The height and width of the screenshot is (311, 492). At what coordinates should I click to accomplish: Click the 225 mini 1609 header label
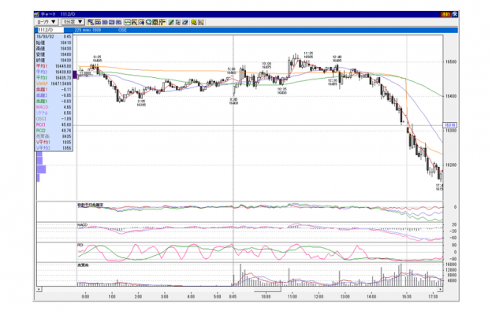pyautogui.click(x=88, y=30)
